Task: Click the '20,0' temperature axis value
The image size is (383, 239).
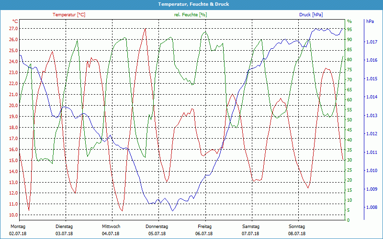Action: pyautogui.click(x=13, y=105)
